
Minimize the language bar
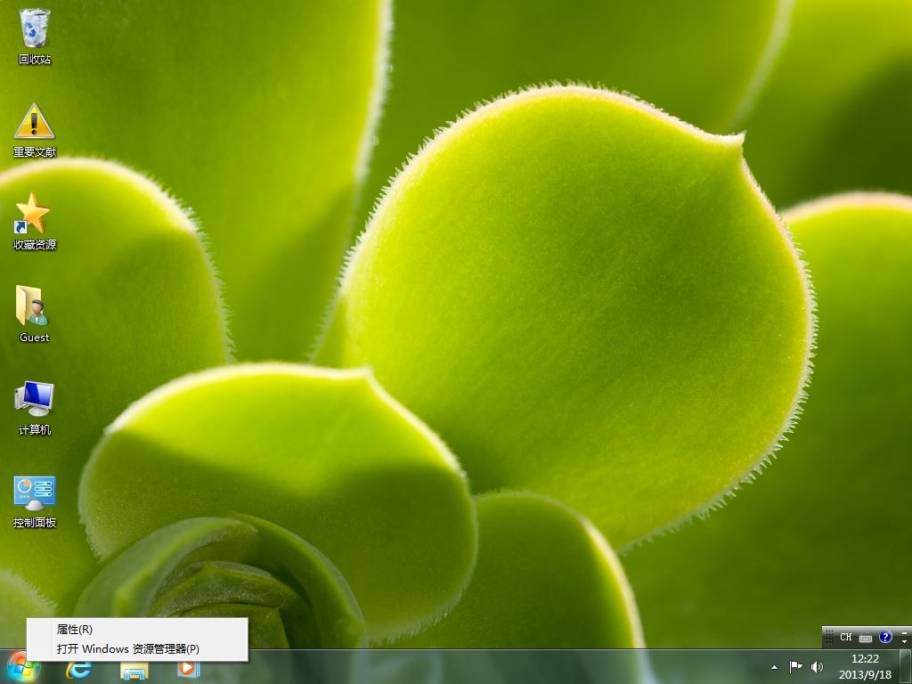[904, 631]
